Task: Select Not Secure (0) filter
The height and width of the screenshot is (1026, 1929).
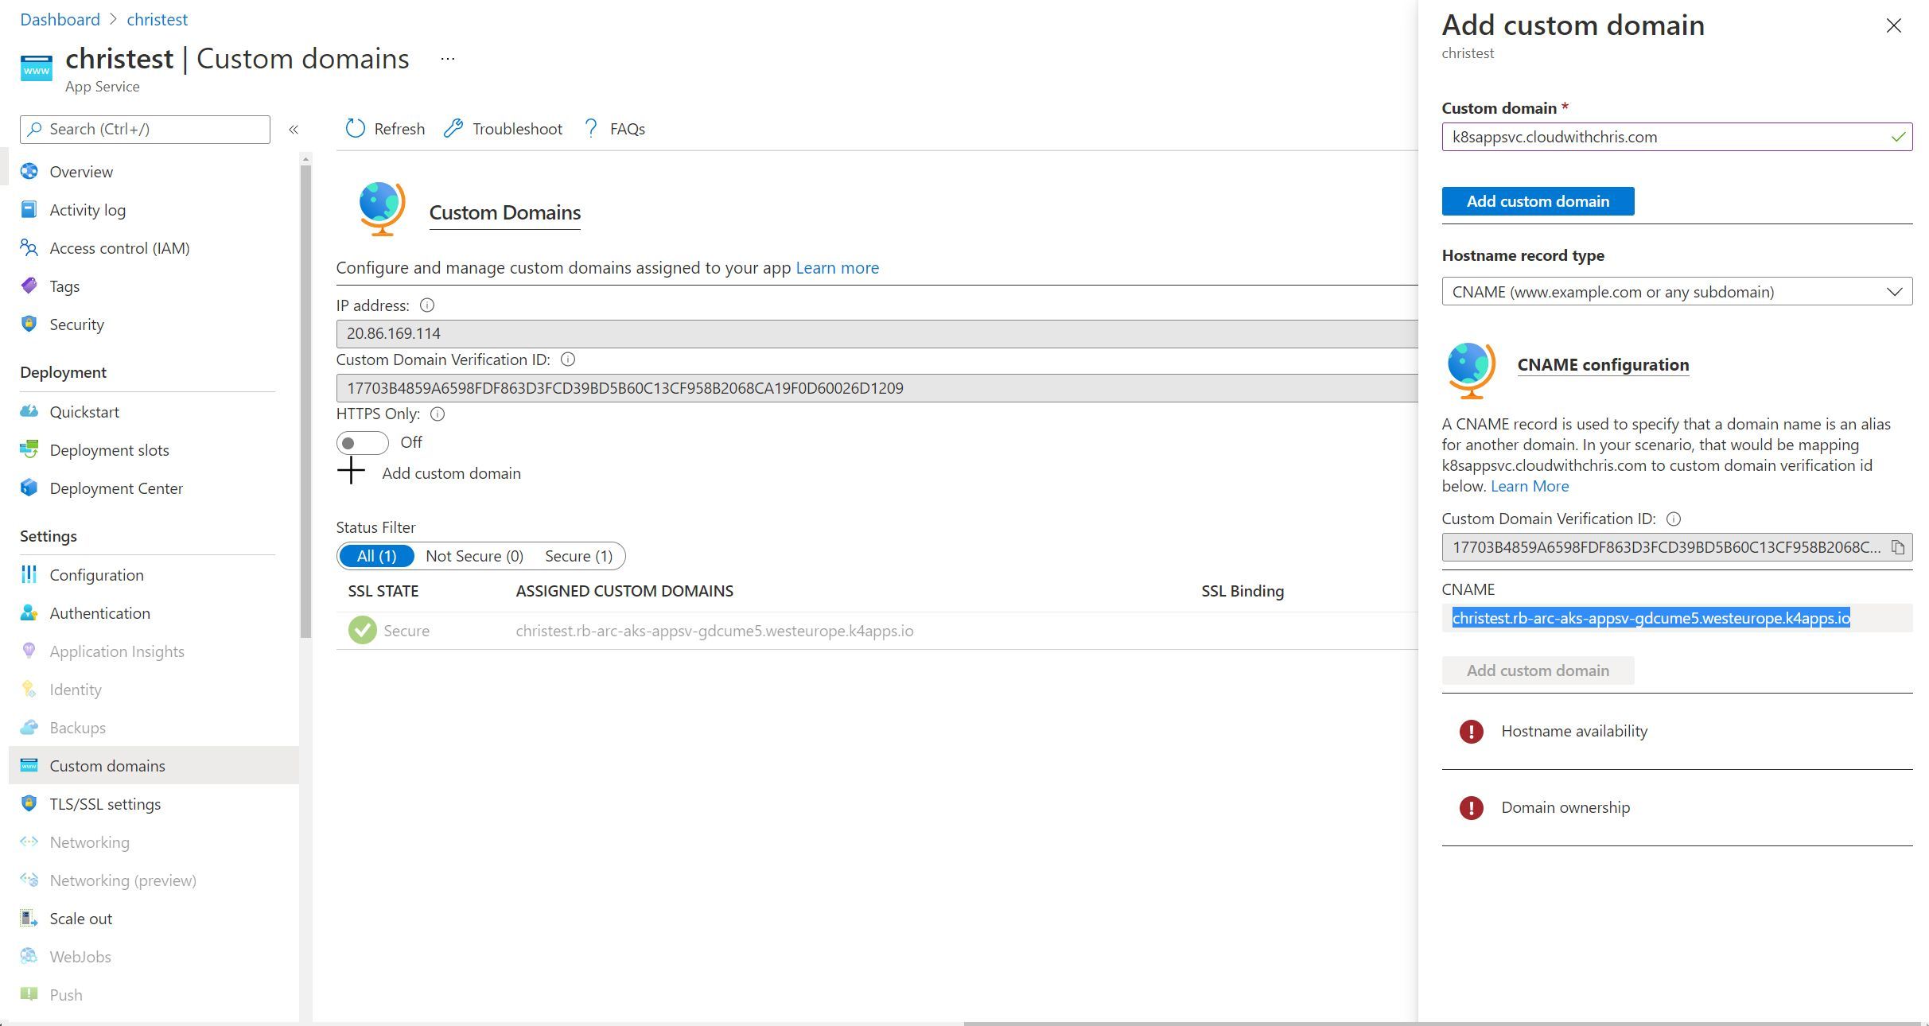Action: [x=475, y=556]
